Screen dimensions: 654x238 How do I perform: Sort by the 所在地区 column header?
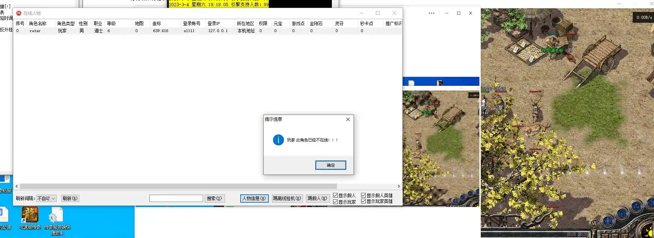(x=246, y=23)
